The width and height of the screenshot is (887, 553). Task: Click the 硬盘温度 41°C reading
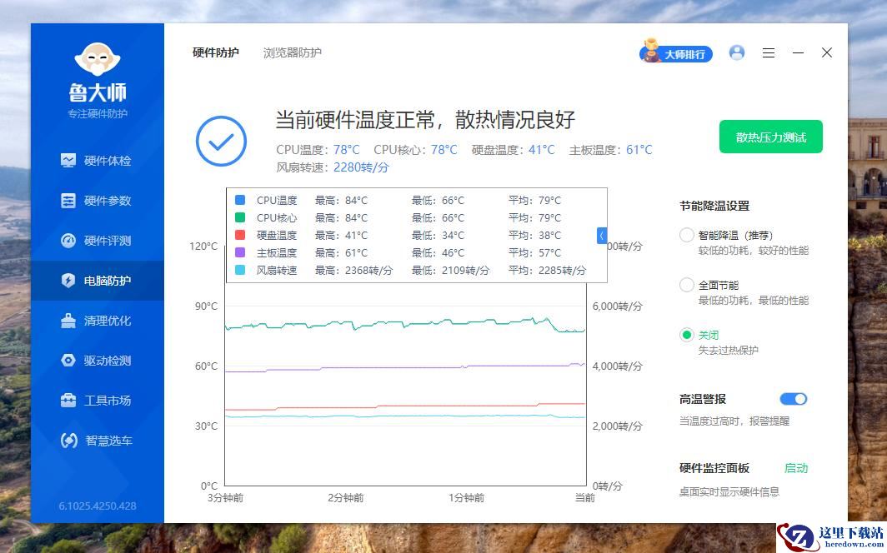pos(542,150)
